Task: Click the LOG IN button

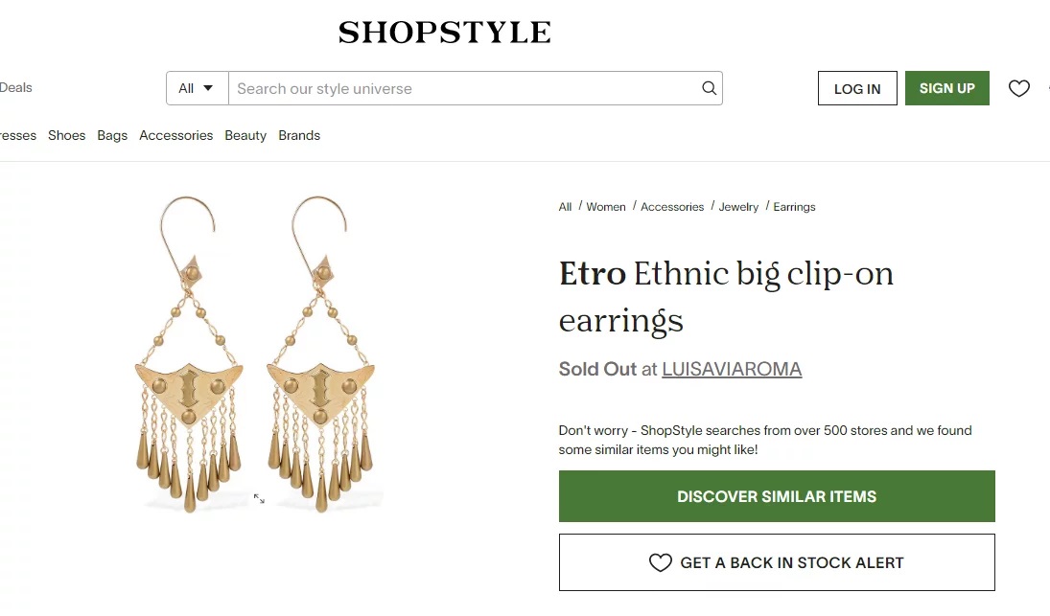Action: tap(857, 88)
